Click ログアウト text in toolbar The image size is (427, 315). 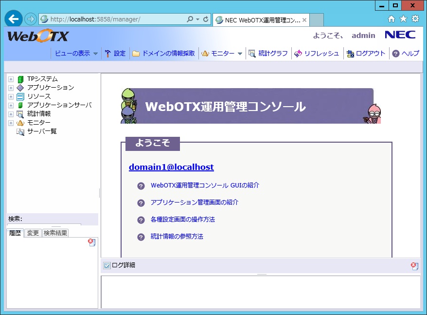pyautogui.click(x=371, y=54)
